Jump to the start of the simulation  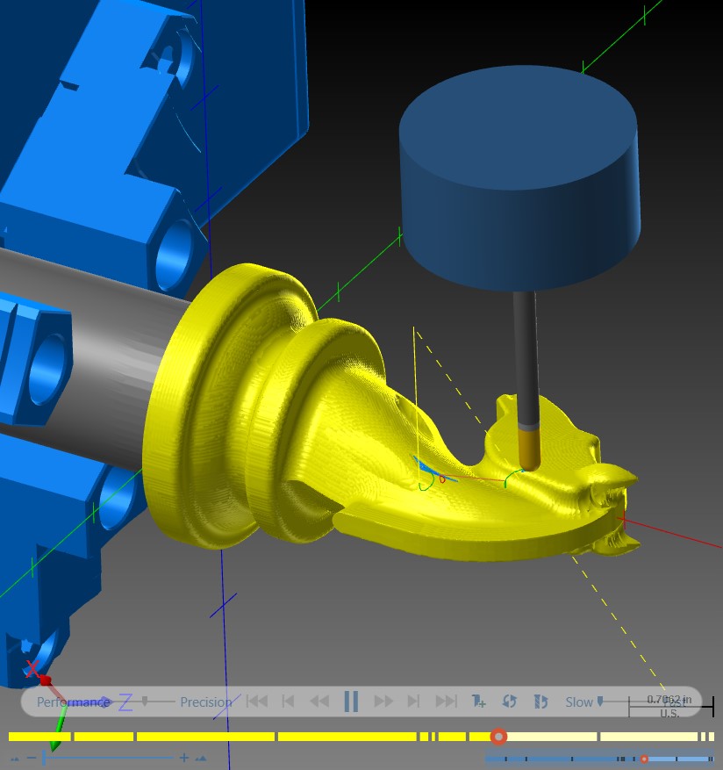click(x=257, y=701)
